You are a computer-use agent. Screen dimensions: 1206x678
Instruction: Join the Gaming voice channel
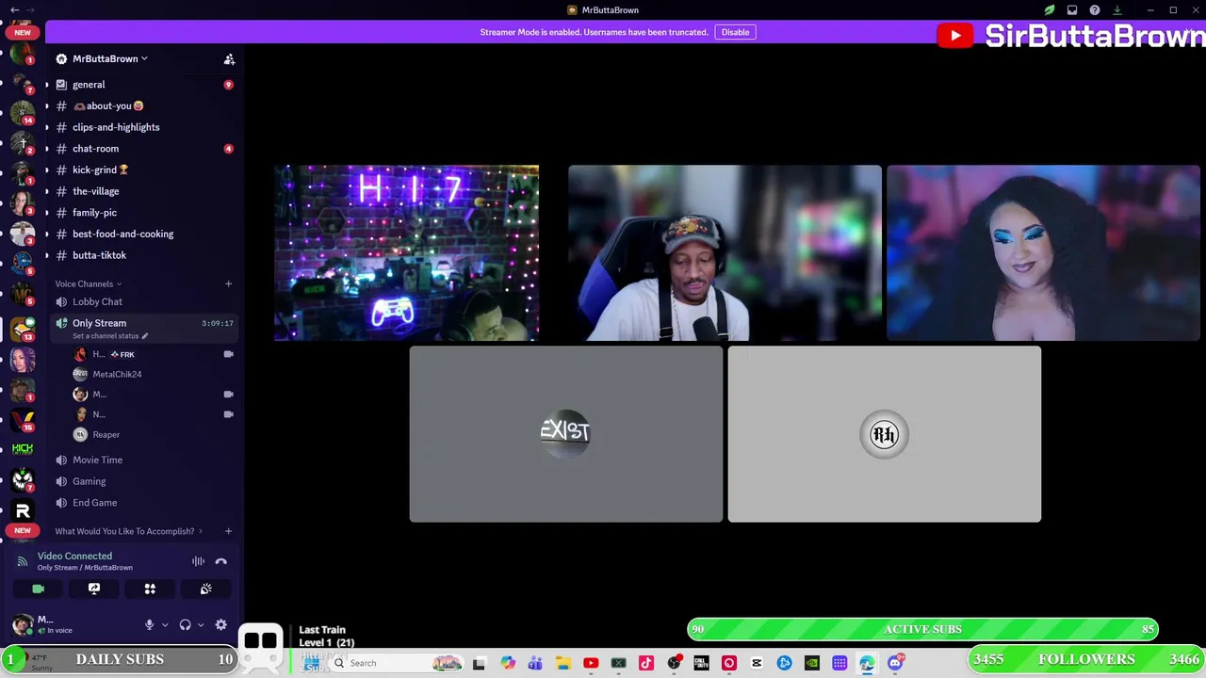89,481
